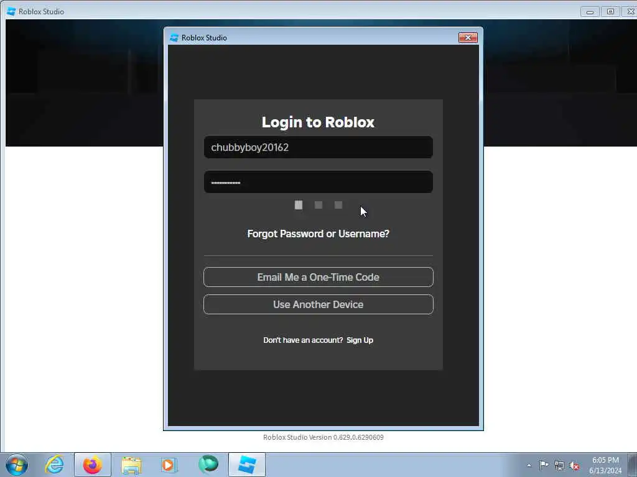637x477 pixels.
Task: Close the Roblox Studio login dialog
Action: [x=468, y=37]
